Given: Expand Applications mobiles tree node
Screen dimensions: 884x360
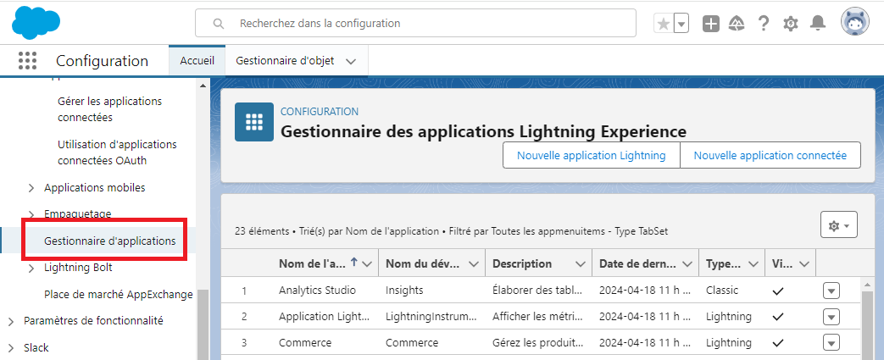Looking at the screenshot, I should tap(31, 187).
